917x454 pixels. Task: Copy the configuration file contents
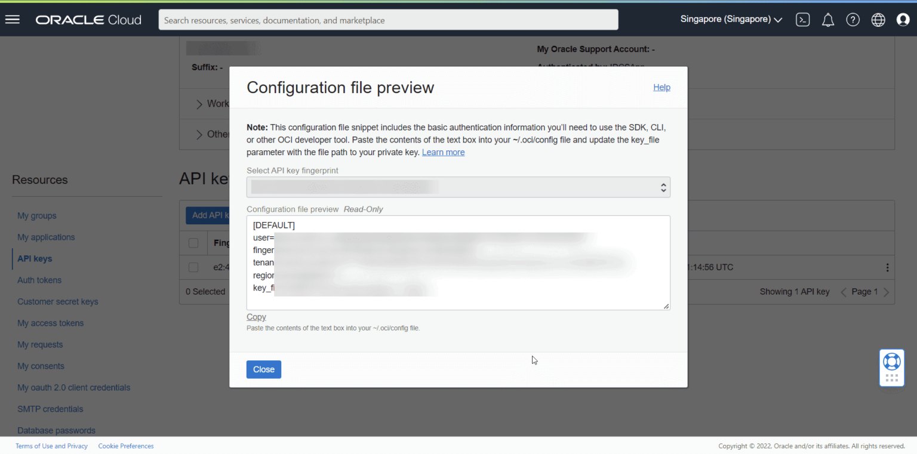pyautogui.click(x=256, y=316)
